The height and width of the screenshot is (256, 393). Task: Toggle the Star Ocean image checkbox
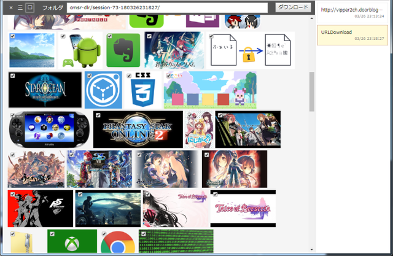pos(12,76)
